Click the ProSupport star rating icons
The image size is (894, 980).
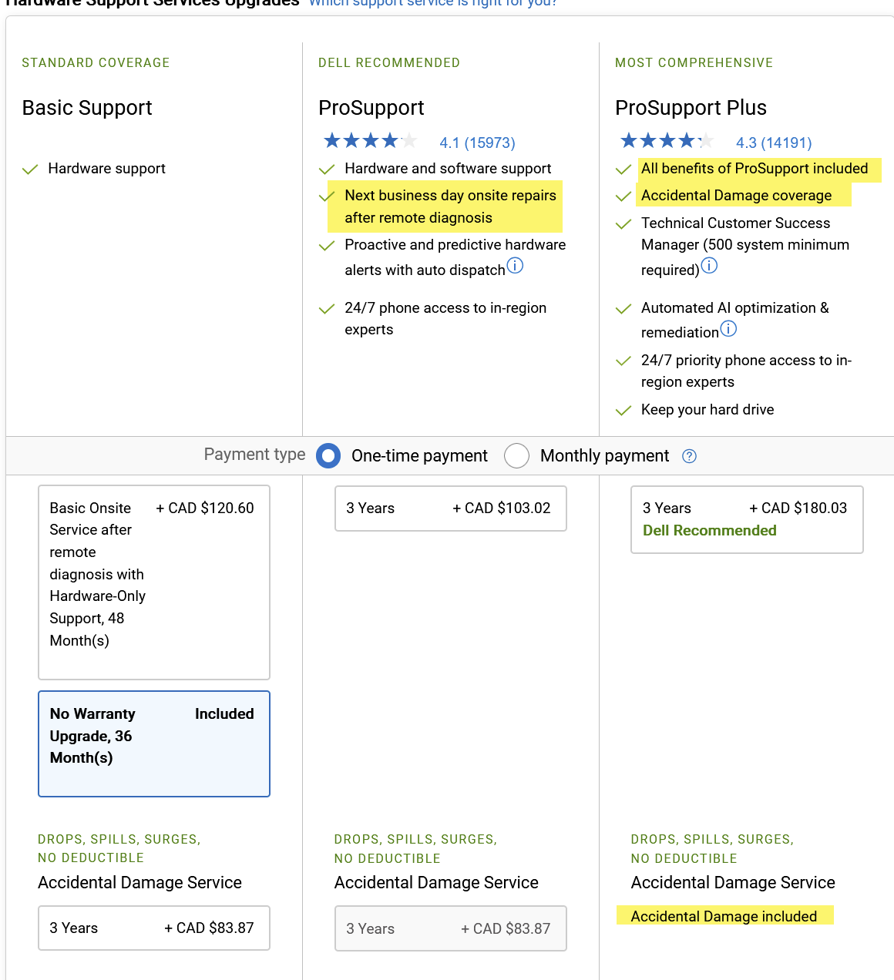370,141
